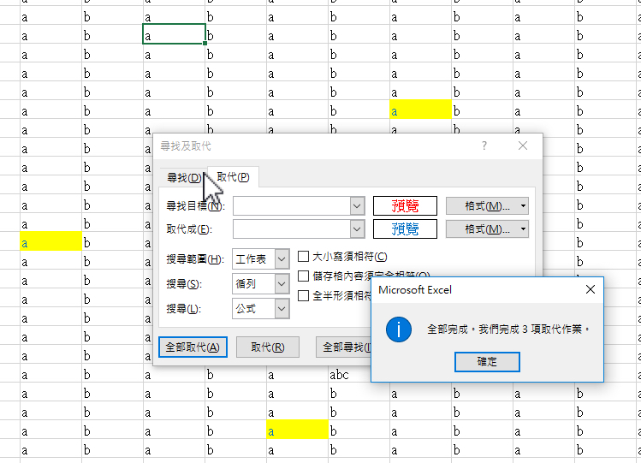
Task: Click the help question mark in 尋找及取代
Action: [x=484, y=145]
